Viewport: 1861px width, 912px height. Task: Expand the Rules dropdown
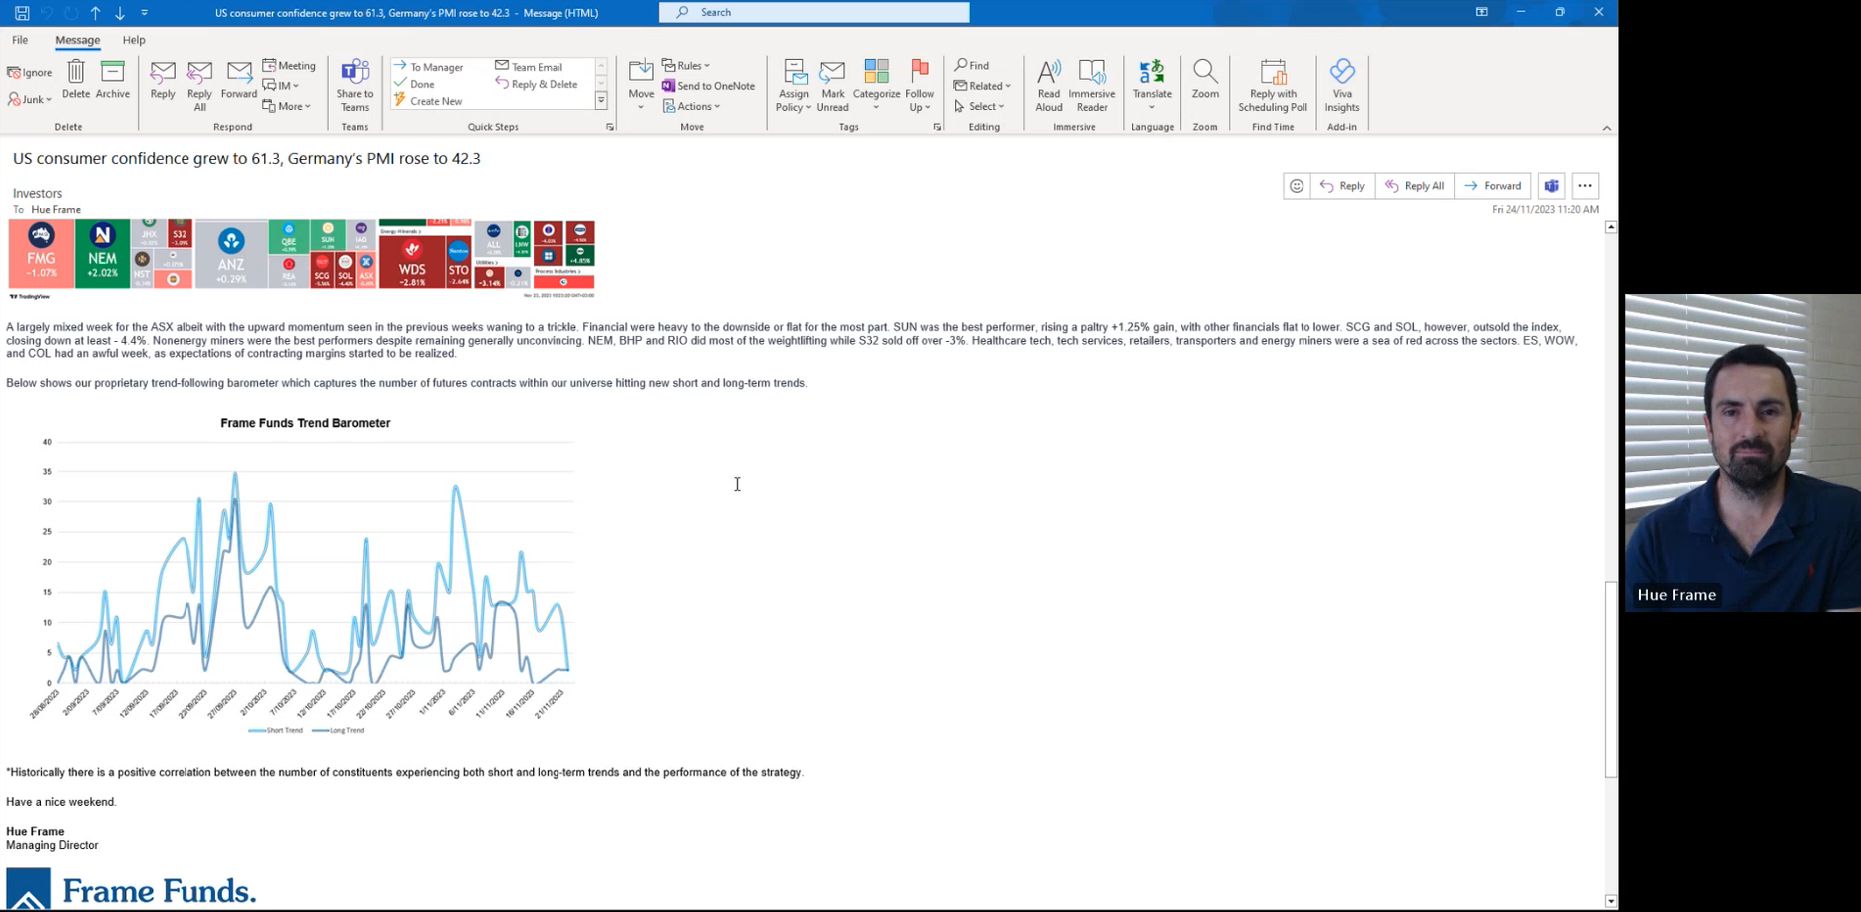pyautogui.click(x=686, y=66)
